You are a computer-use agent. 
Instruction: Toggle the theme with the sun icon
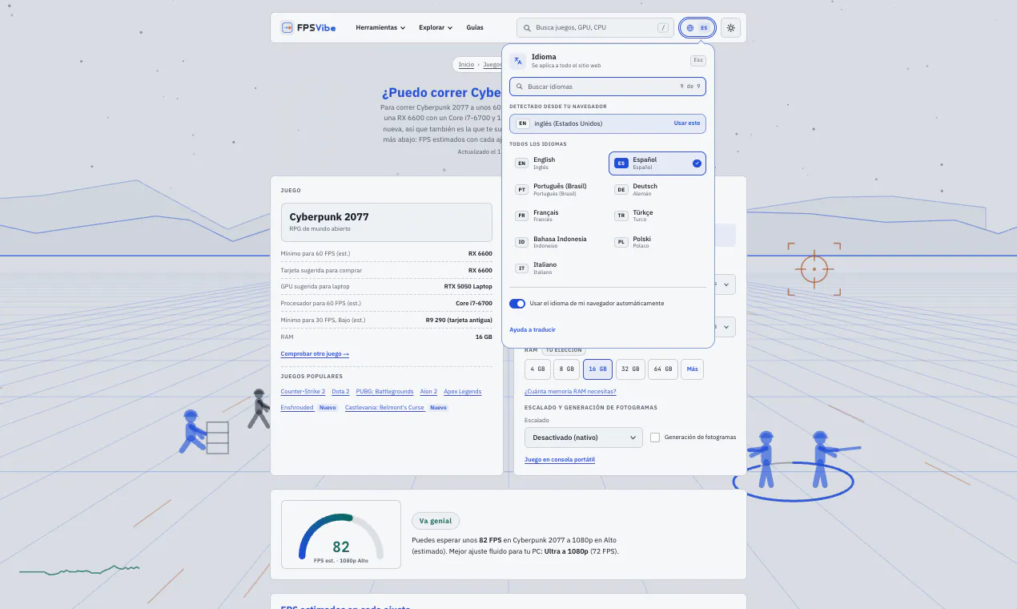point(730,28)
